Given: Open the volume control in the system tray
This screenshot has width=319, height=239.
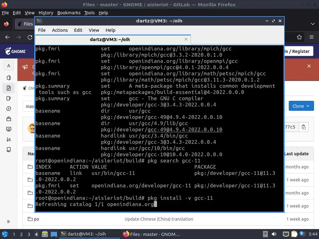Looking at the screenshot, I should coord(274,234).
